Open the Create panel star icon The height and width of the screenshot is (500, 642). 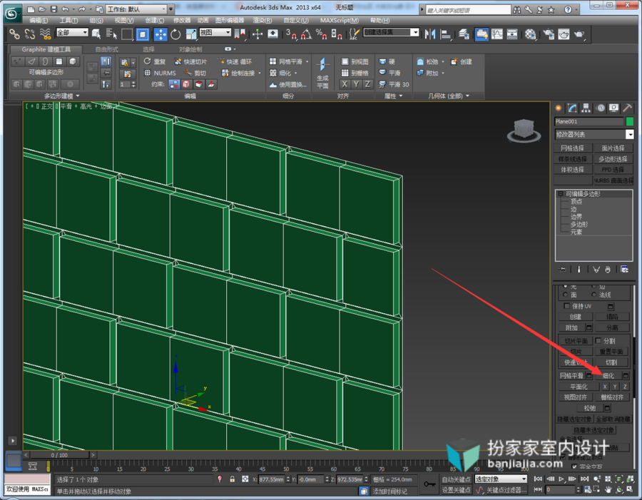click(558, 108)
